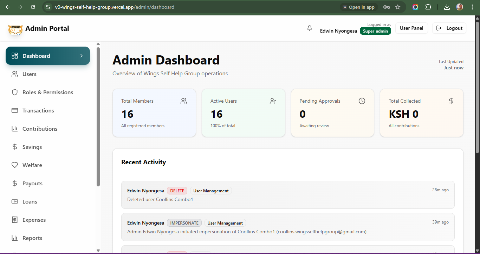Click the Total Members people icon
The image size is (480, 254).
(184, 101)
